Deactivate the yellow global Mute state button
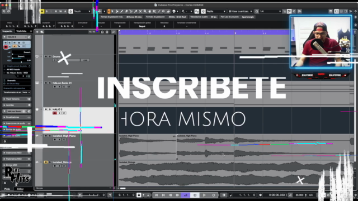The width and height of the screenshot is (358, 201). tap(42, 11)
